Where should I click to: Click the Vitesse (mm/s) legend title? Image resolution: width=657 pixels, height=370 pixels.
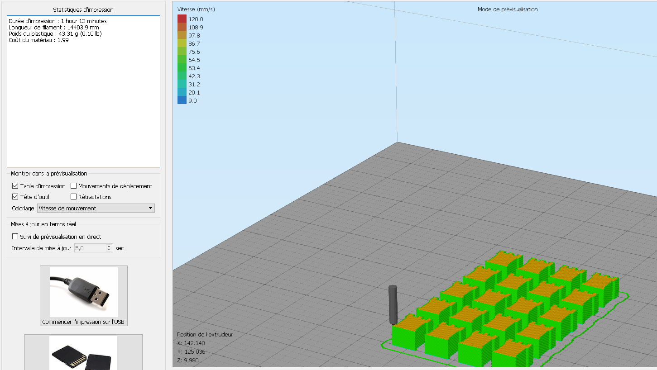[x=196, y=9]
